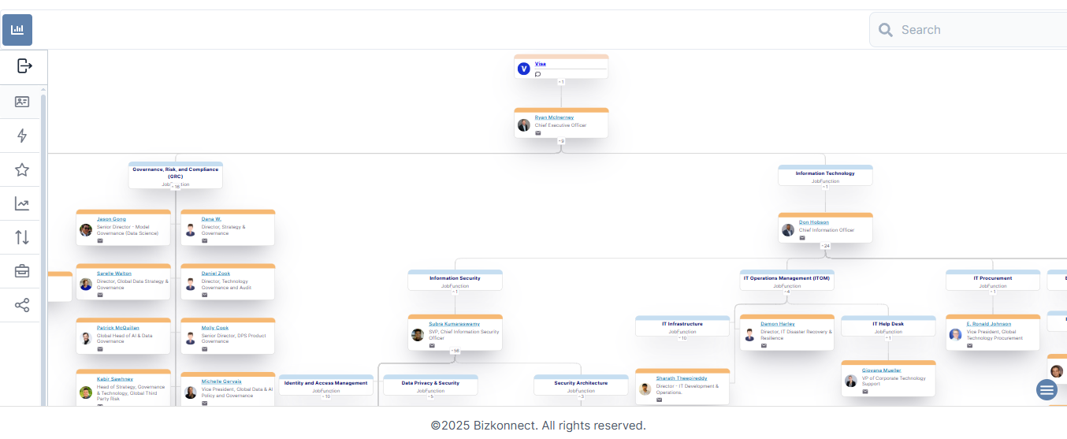Click email icon on Giovana Mueller card

pos(865,392)
